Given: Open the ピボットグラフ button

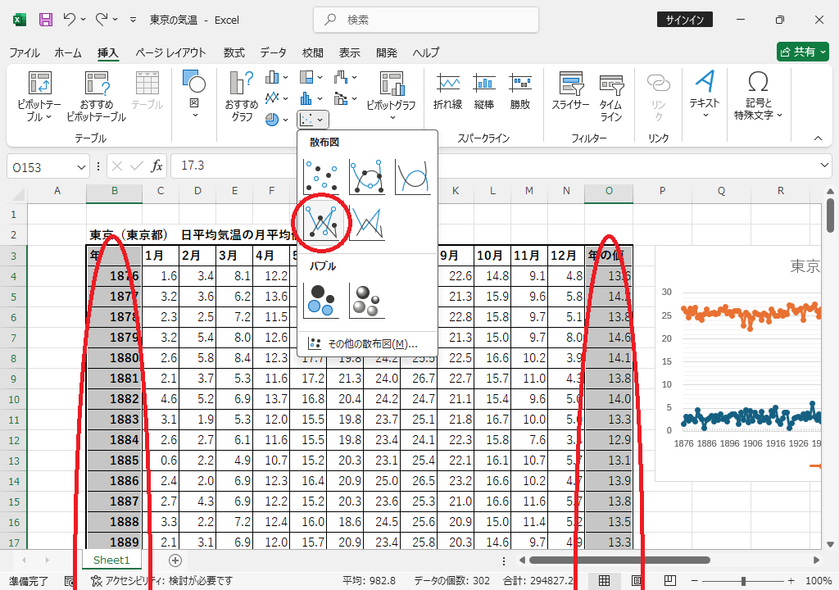Looking at the screenshot, I should click(x=392, y=97).
